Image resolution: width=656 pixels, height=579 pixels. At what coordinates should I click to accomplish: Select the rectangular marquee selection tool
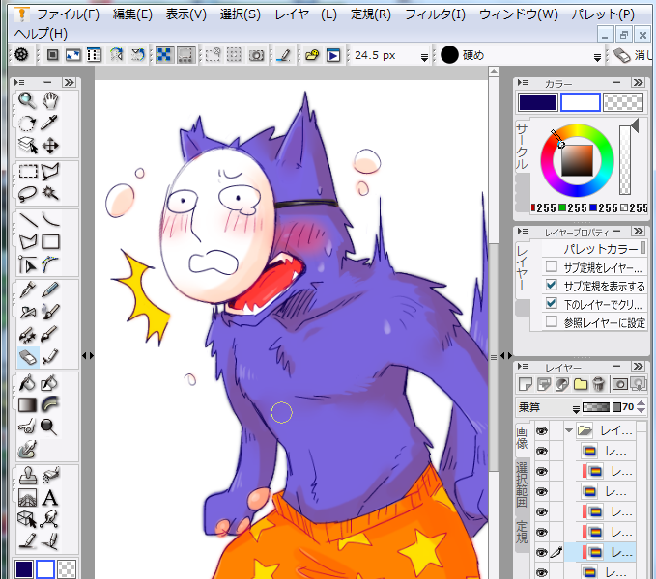(x=27, y=172)
